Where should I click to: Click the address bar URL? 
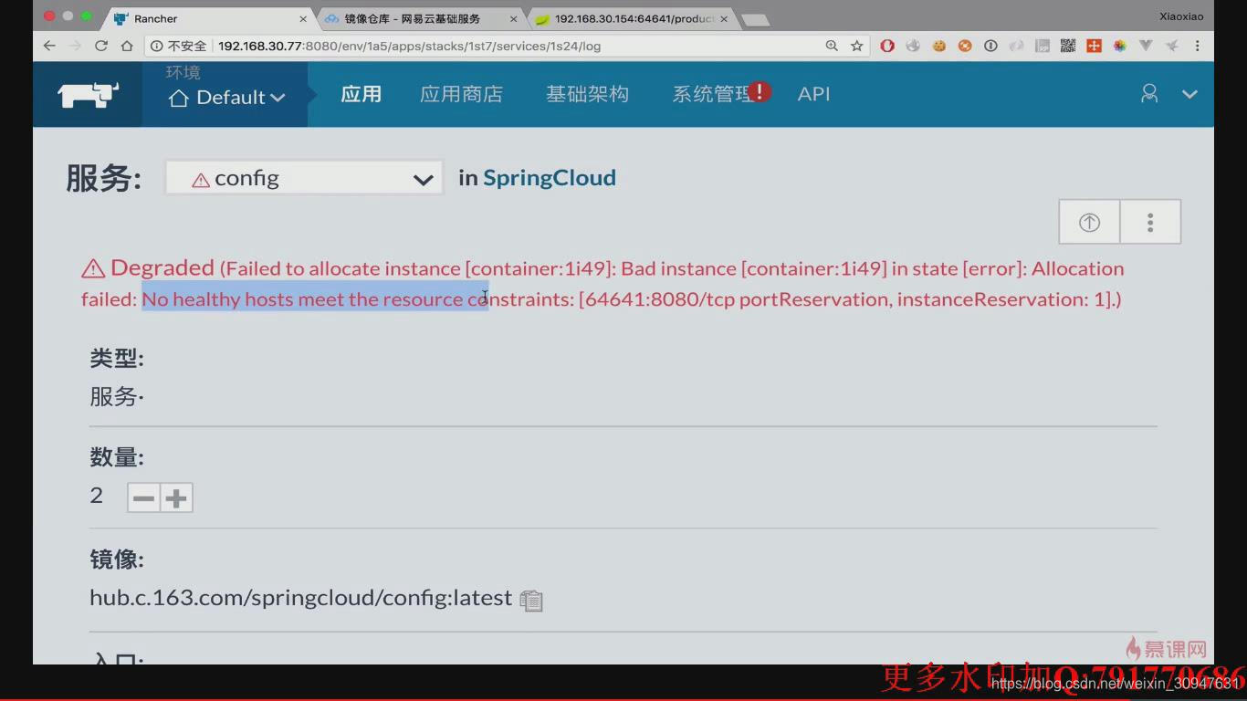[409, 46]
